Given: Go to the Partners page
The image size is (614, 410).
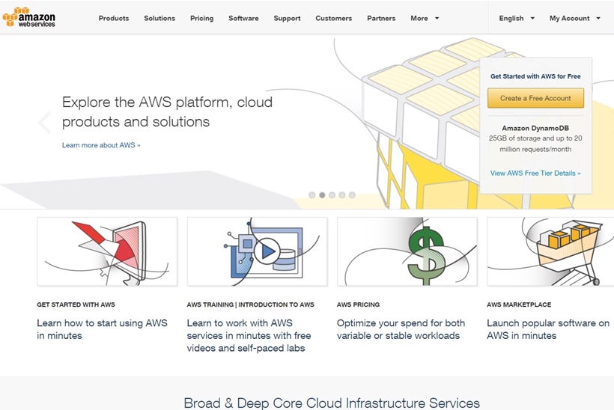Looking at the screenshot, I should pyautogui.click(x=381, y=18).
